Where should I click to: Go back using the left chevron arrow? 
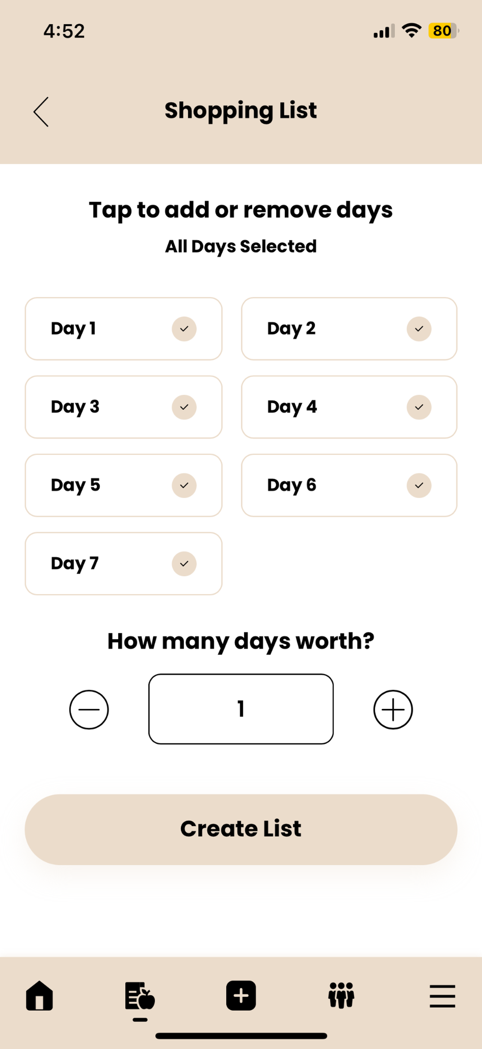[x=41, y=112]
